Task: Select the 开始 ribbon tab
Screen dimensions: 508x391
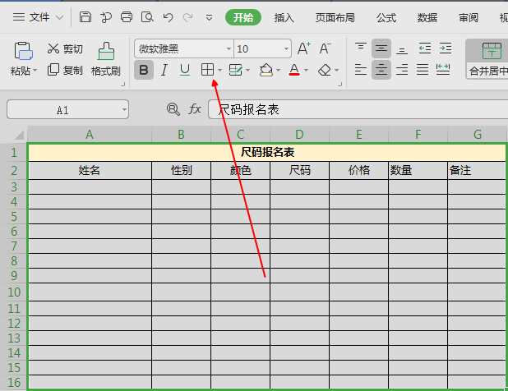Action: click(x=243, y=17)
